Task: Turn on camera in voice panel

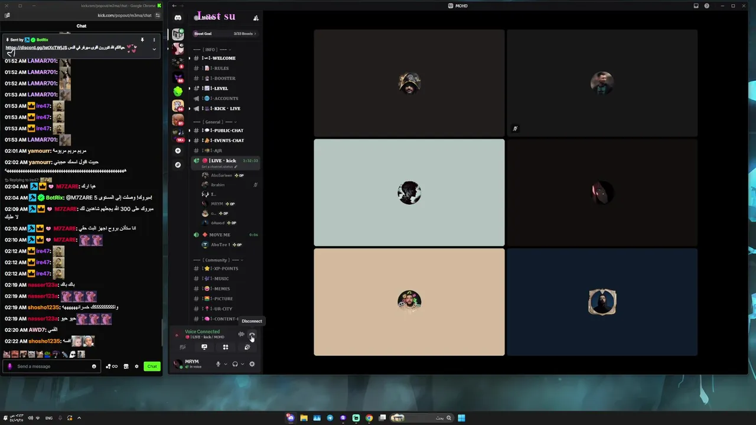Action: (x=183, y=347)
